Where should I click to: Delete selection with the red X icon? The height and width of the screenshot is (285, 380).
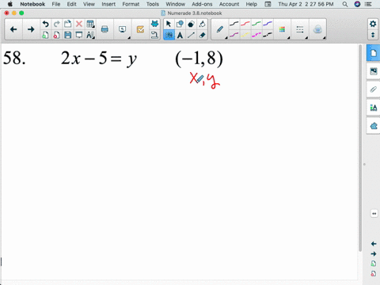(x=79, y=24)
